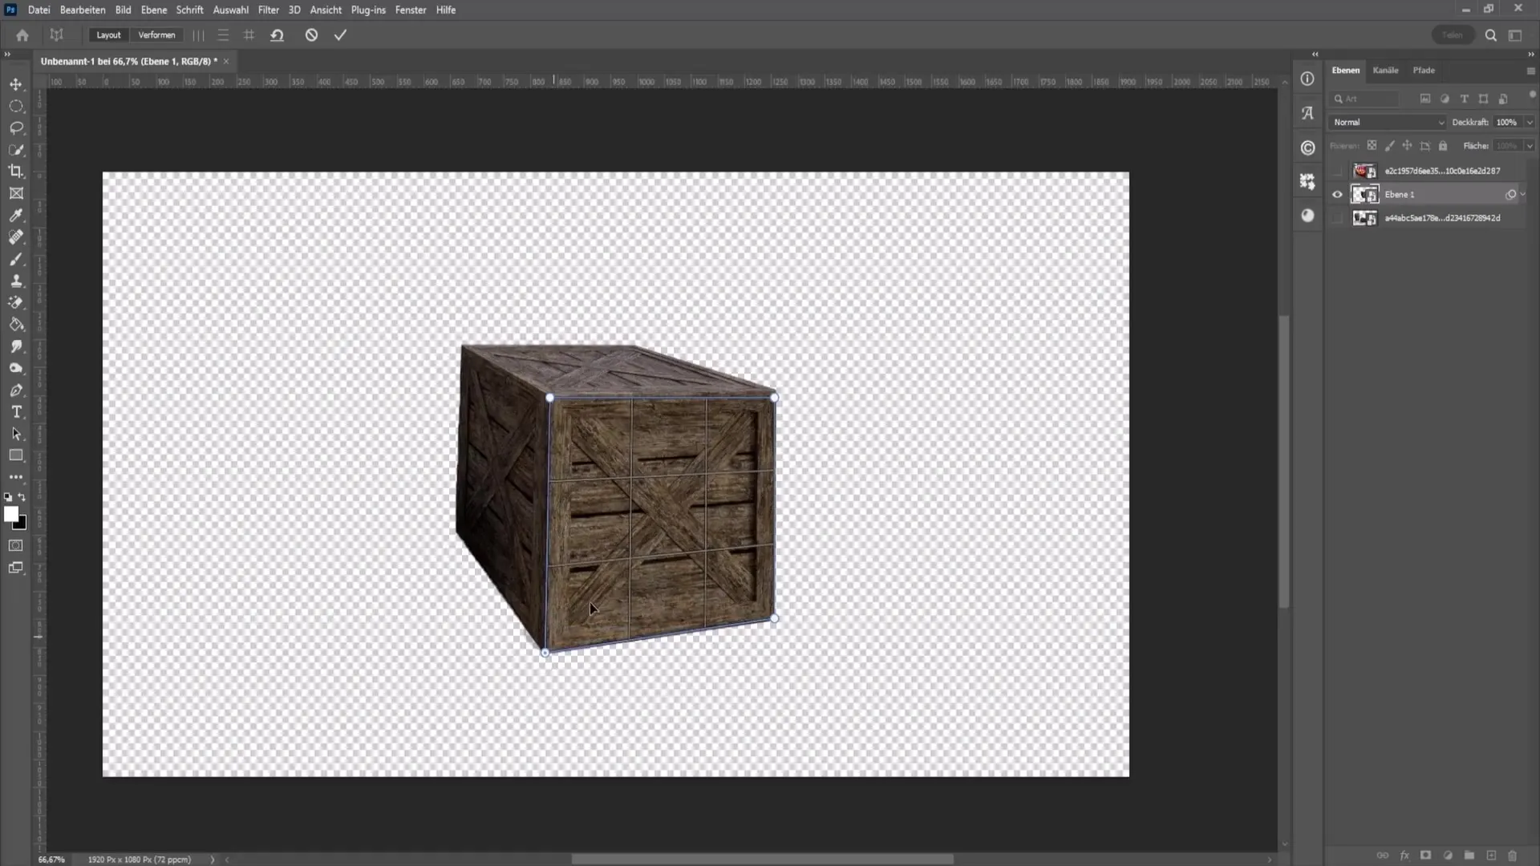This screenshot has height=866, width=1540.
Task: Toggle pixel layer filter
Action: [1425, 99]
